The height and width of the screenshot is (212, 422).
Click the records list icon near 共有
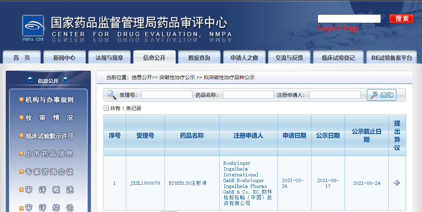(106, 108)
